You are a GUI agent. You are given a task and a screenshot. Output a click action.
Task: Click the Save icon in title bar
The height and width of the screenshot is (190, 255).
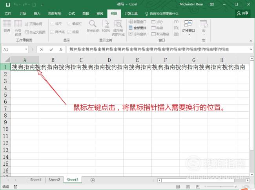point(8,5)
